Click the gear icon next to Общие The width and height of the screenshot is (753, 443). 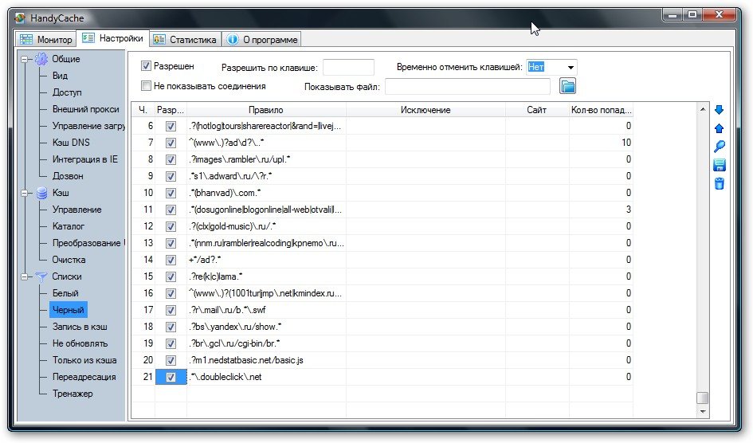click(x=42, y=60)
